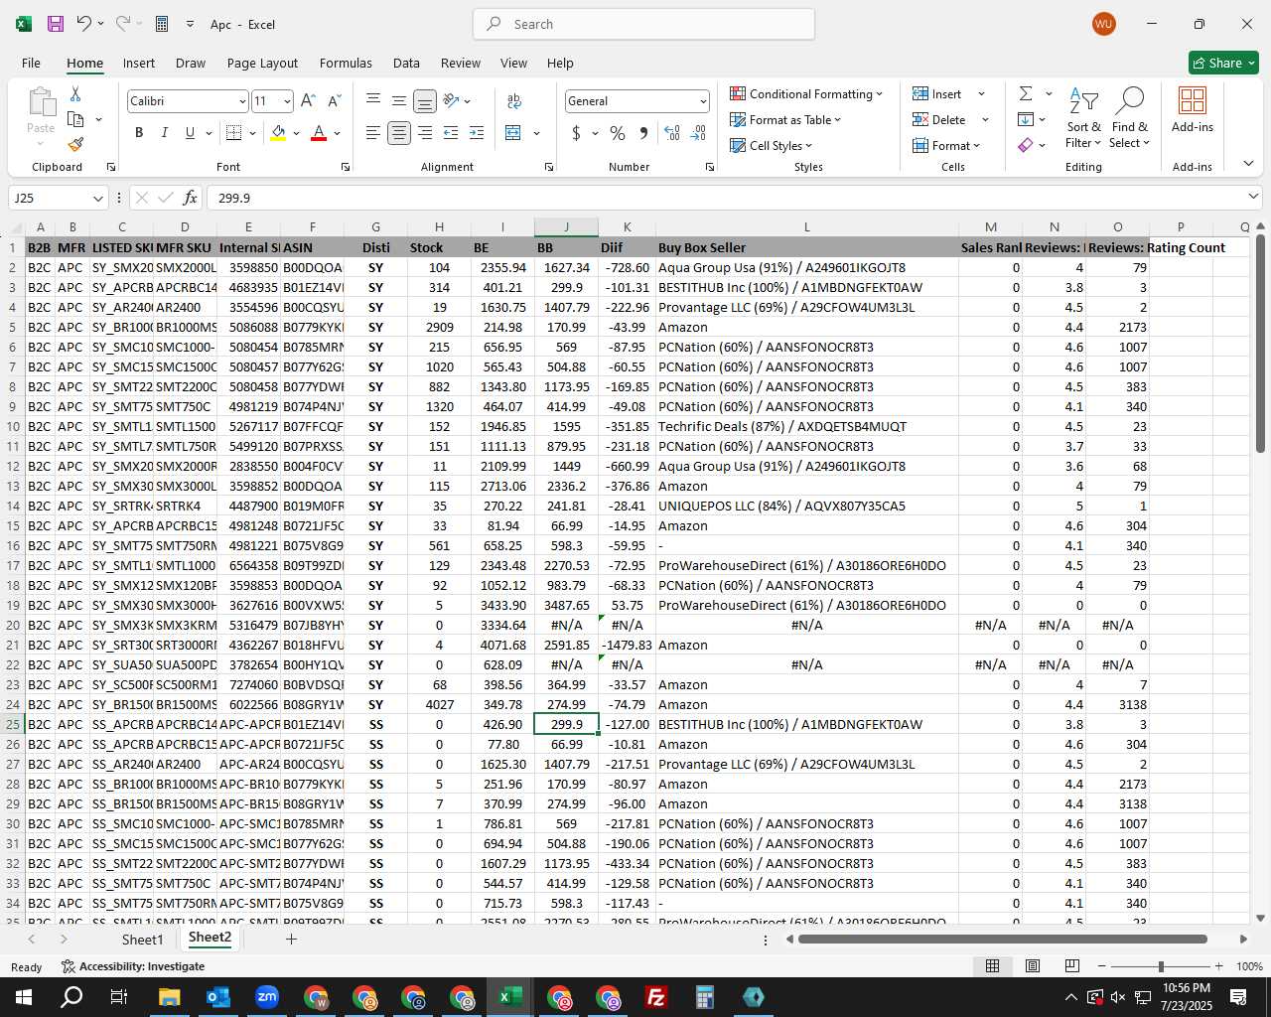Open the font size dropdown

pyautogui.click(x=287, y=101)
